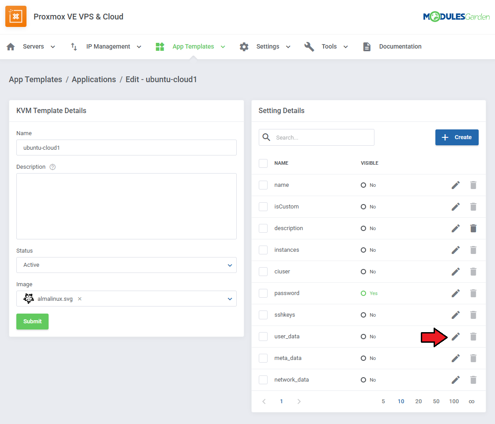Screen dimensions: 495x424
Task: Edit the password setting via pencil icon
Action: coord(456,293)
